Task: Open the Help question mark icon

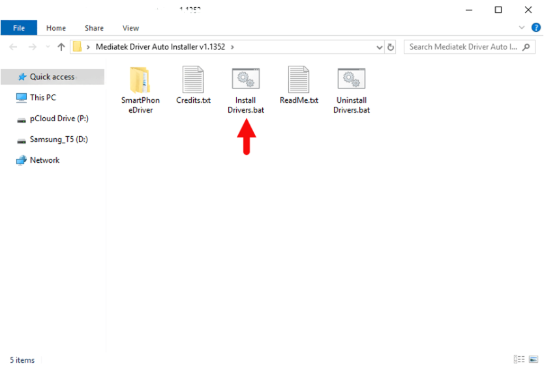Action: (536, 27)
